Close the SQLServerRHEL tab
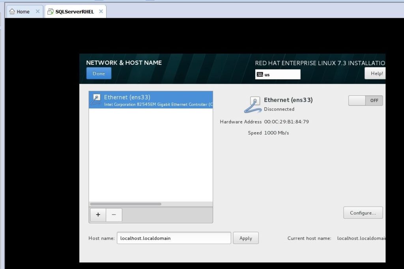The width and height of the screenshot is (404, 269). coord(101,11)
